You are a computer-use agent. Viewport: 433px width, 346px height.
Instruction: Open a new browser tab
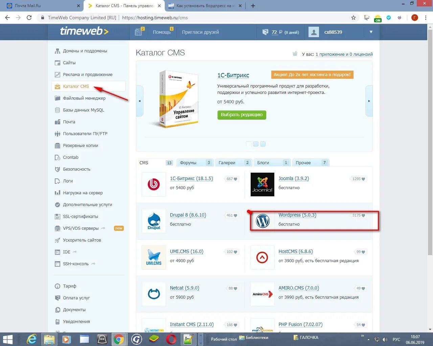click(253, 6)
